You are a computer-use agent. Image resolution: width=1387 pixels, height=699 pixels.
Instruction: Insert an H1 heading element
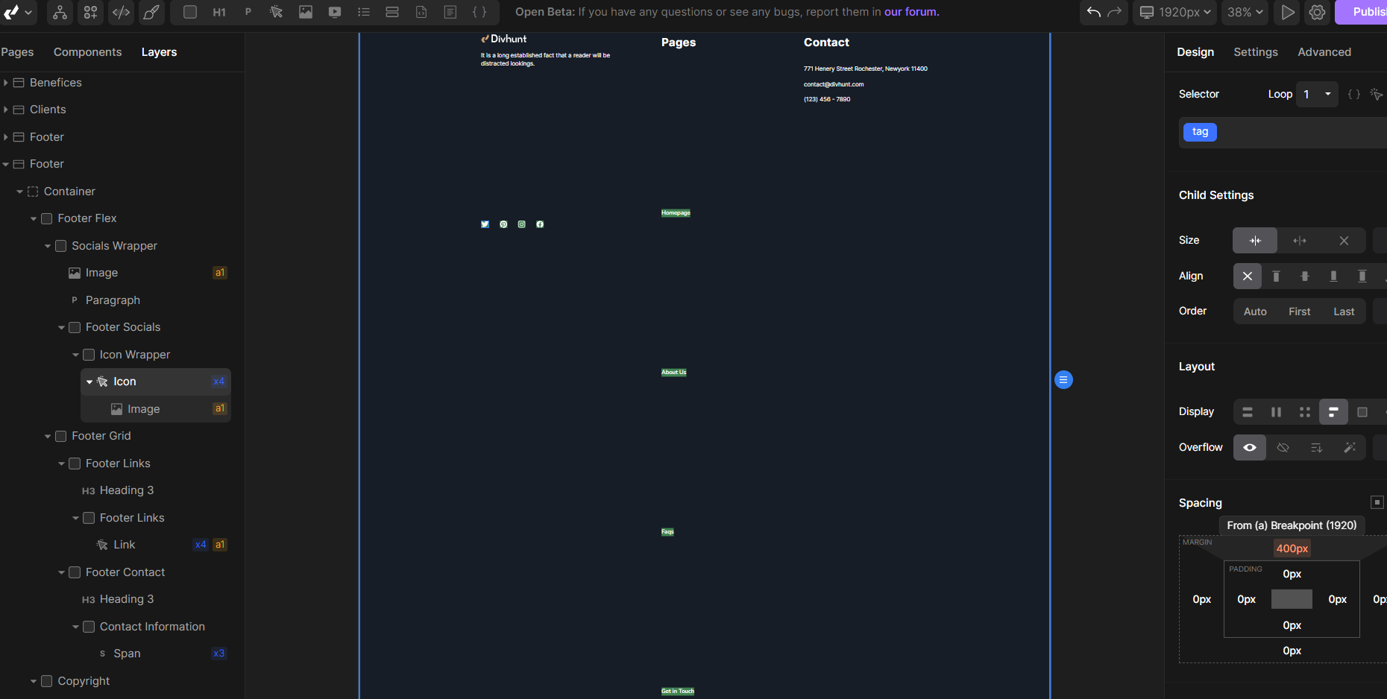[x=219, y=12]
